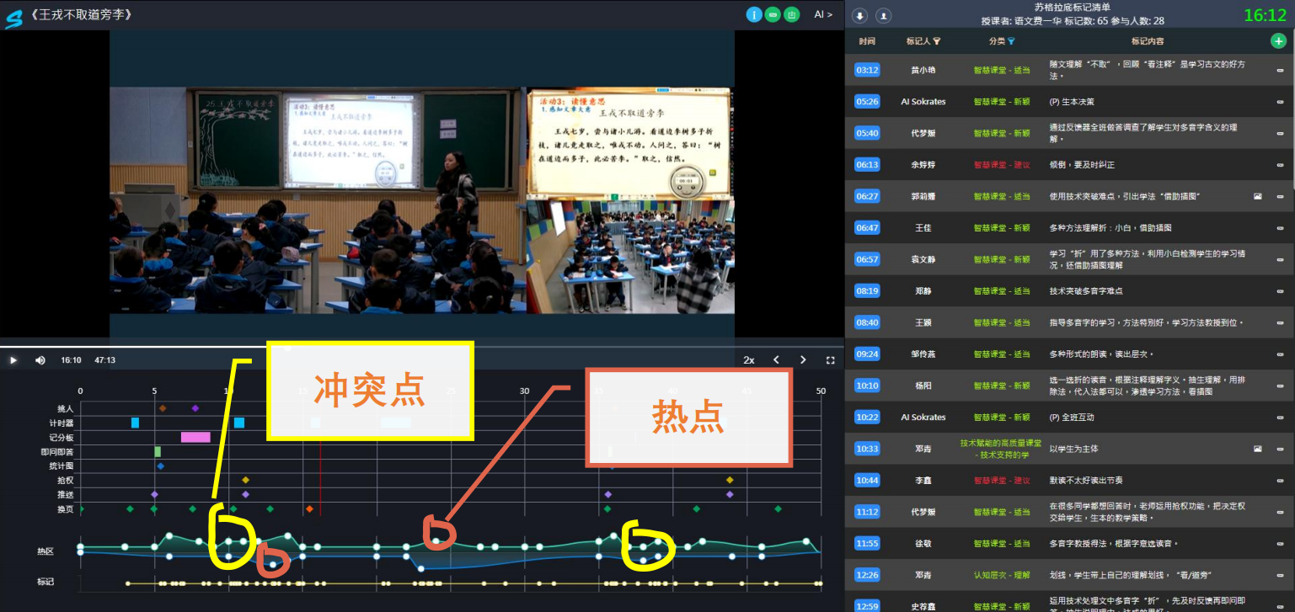This screenshot has height=612, width=1295.
Task: Click the pink 记分板 block on timeline
Action: pos(195,437)
